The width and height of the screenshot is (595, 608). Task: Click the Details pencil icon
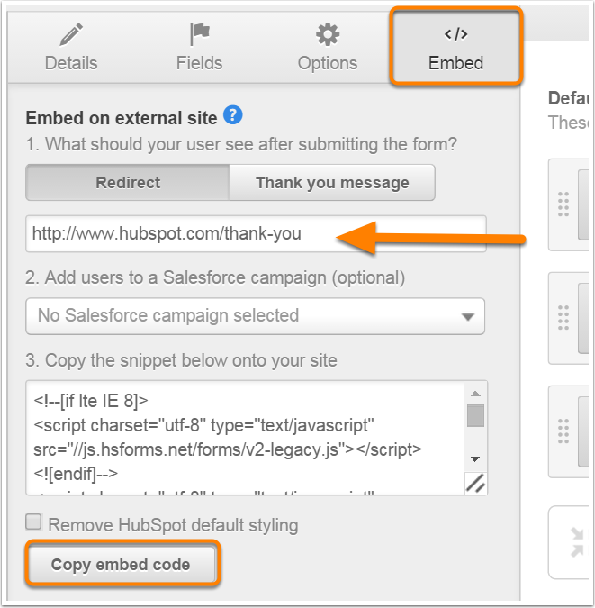pyautogui.click(x=71, y=34)
